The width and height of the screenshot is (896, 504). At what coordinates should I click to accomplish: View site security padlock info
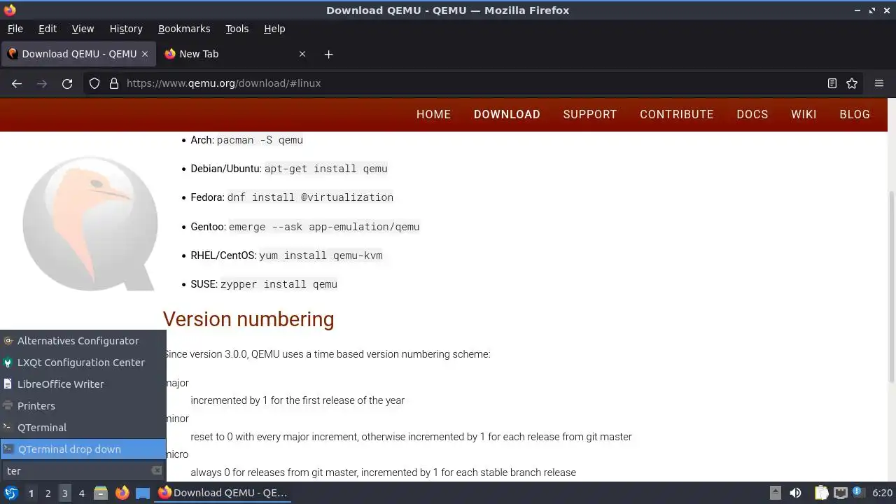point(114,83)
